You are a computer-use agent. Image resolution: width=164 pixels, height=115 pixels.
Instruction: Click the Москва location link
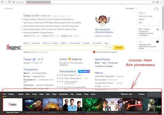click(9, 8)
